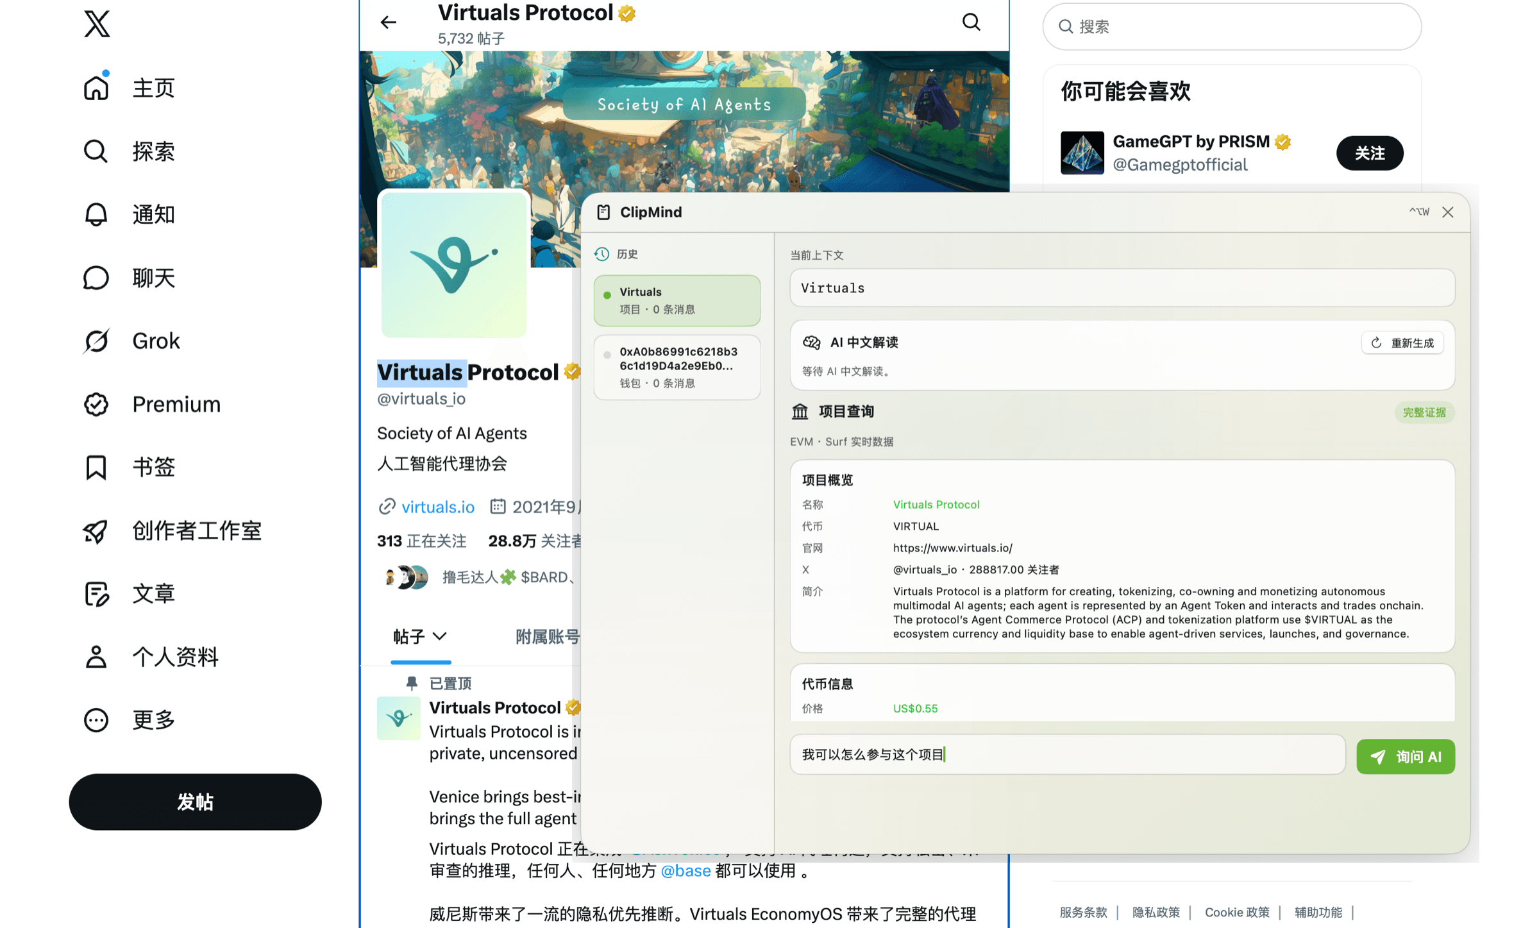Open Chat (聊天) bubble icon
Image resolution: width=1539 pixels, height=928 pixels.
96,278
